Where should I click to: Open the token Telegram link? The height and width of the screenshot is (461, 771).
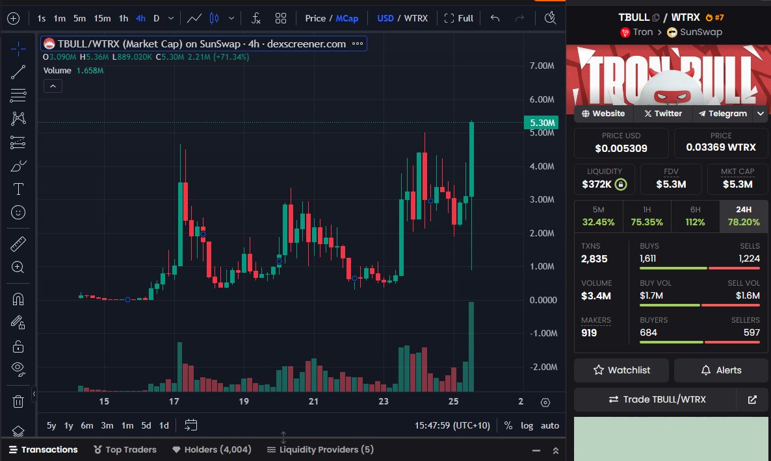pyautogui.click(x=723, y=114)
